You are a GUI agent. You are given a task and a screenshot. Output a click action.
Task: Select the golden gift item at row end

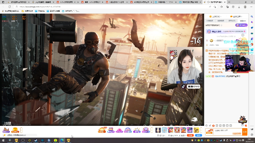(x=196, y=130)
